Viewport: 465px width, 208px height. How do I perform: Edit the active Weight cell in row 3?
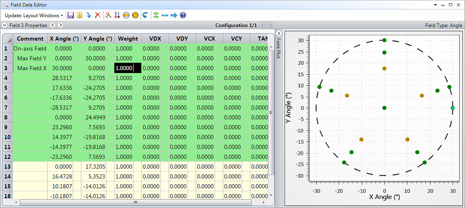pos(128,68)
